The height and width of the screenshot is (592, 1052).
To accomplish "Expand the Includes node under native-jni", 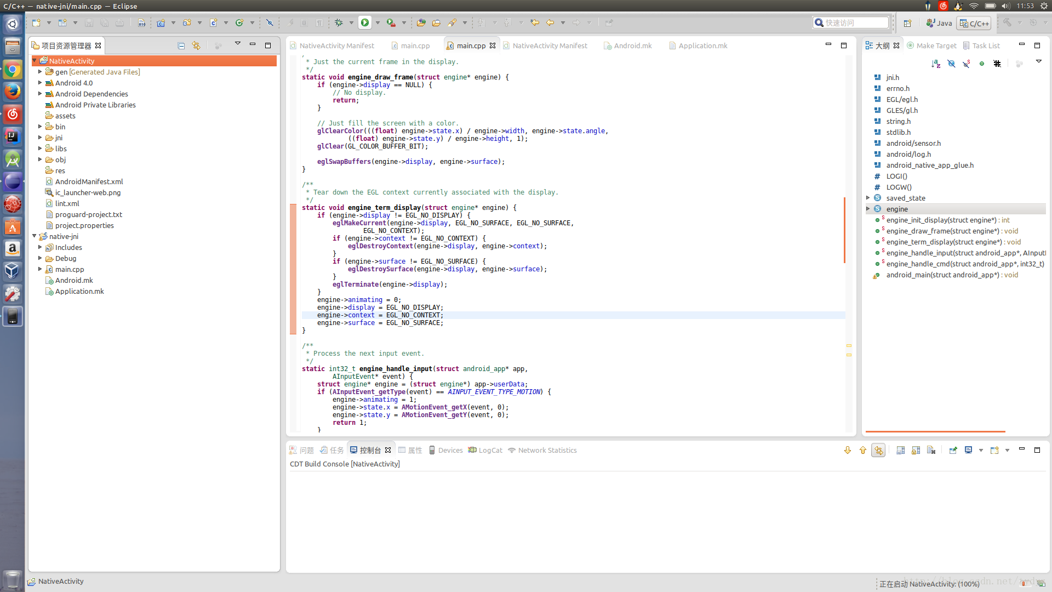I will [x=40, y=247].
